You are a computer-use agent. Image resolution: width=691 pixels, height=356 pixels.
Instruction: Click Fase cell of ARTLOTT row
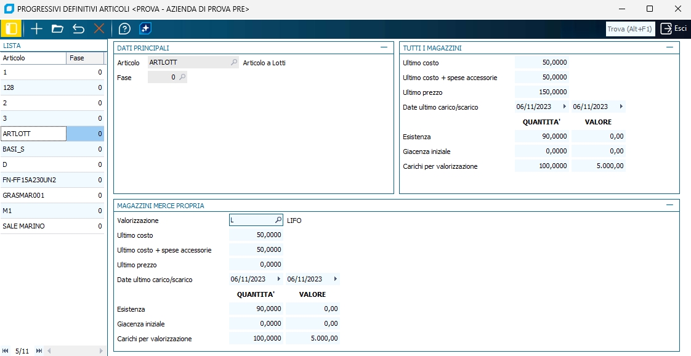pos(85,134)
